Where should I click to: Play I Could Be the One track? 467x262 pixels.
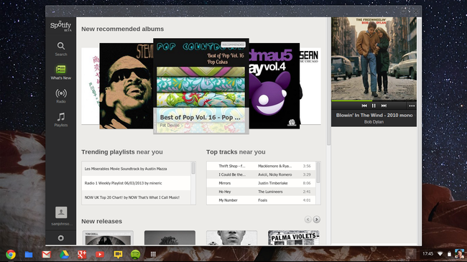pos(261,174)
